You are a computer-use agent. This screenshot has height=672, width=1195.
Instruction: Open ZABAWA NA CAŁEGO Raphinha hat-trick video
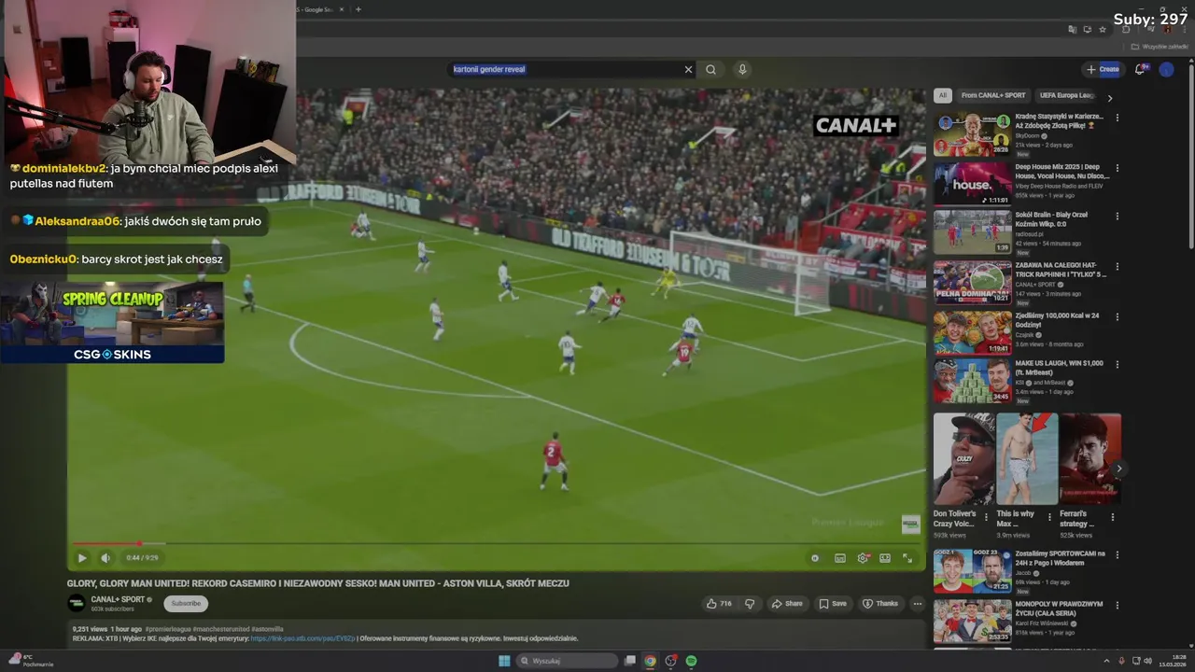pos(973,282)
